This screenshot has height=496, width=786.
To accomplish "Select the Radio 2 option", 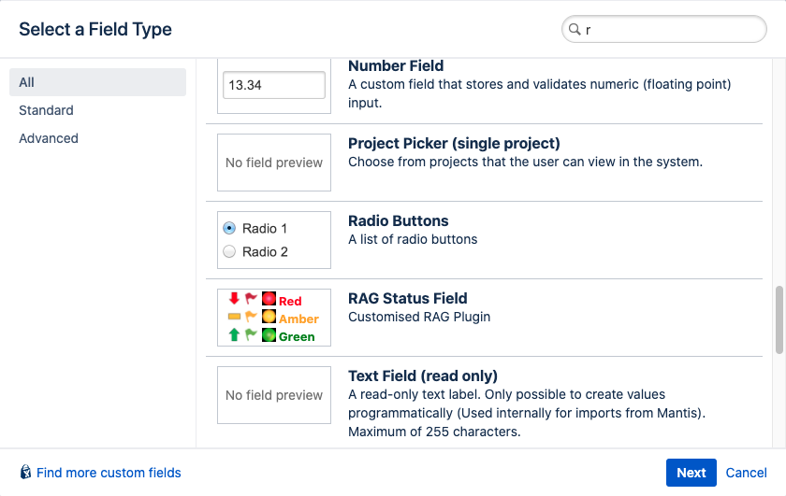I will (229, 251).
